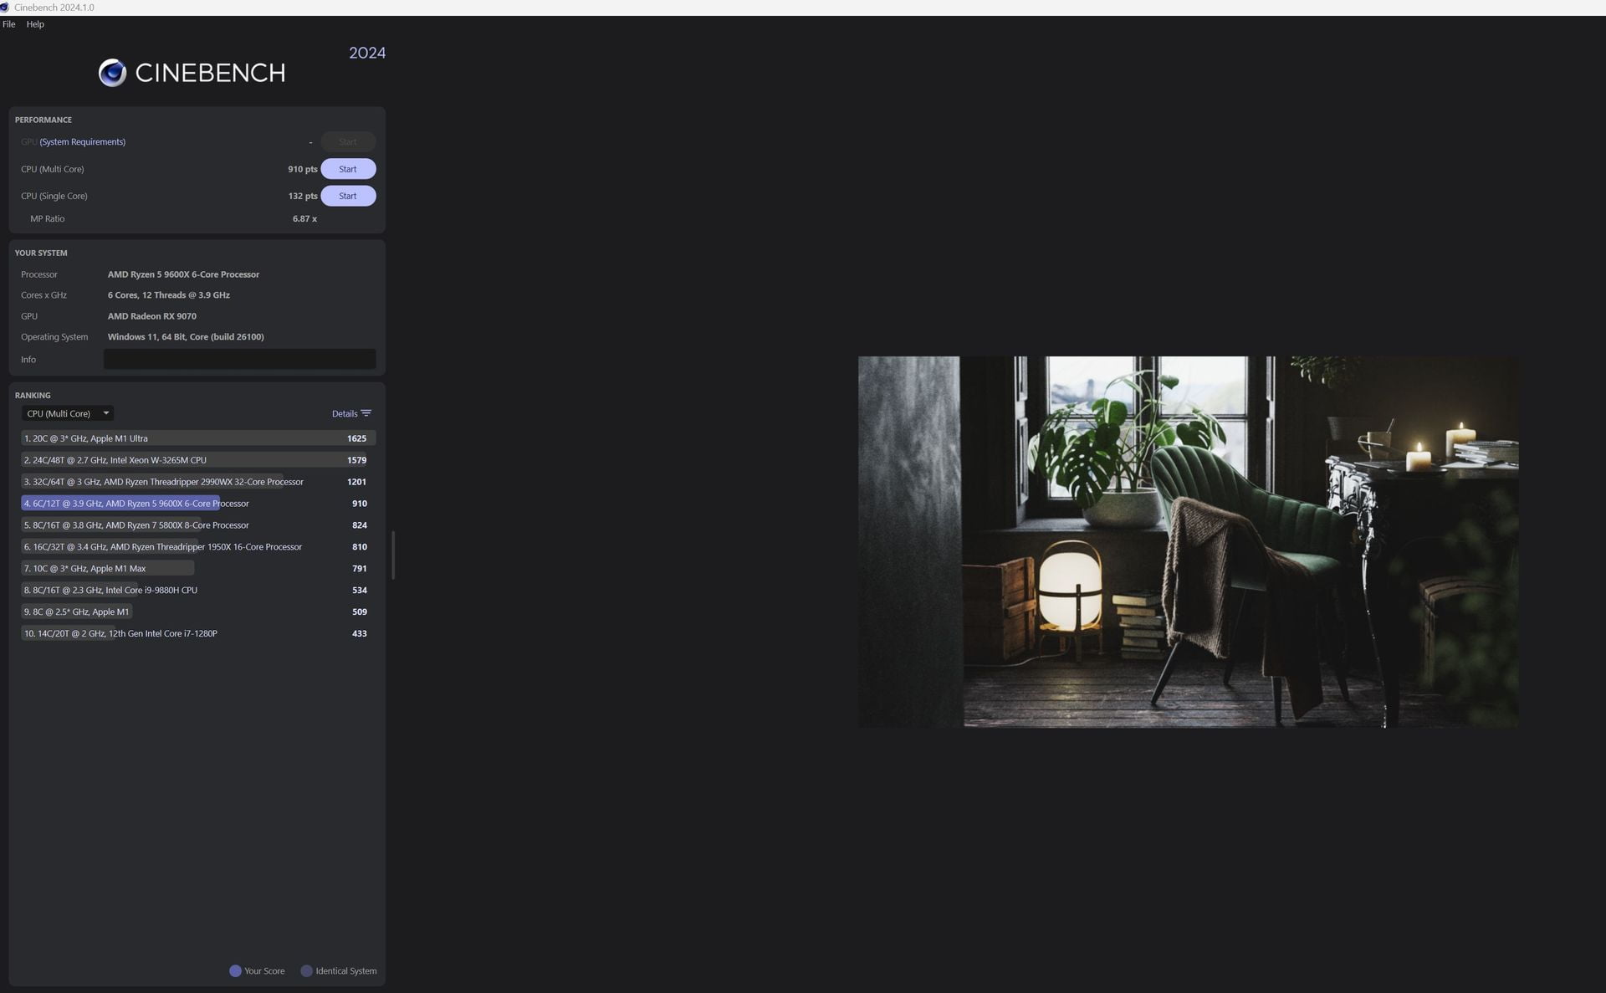Select the Apple M1 Max ranking row
The height and width of the screenshot is (993, 1606).
[x=198, y=569]
